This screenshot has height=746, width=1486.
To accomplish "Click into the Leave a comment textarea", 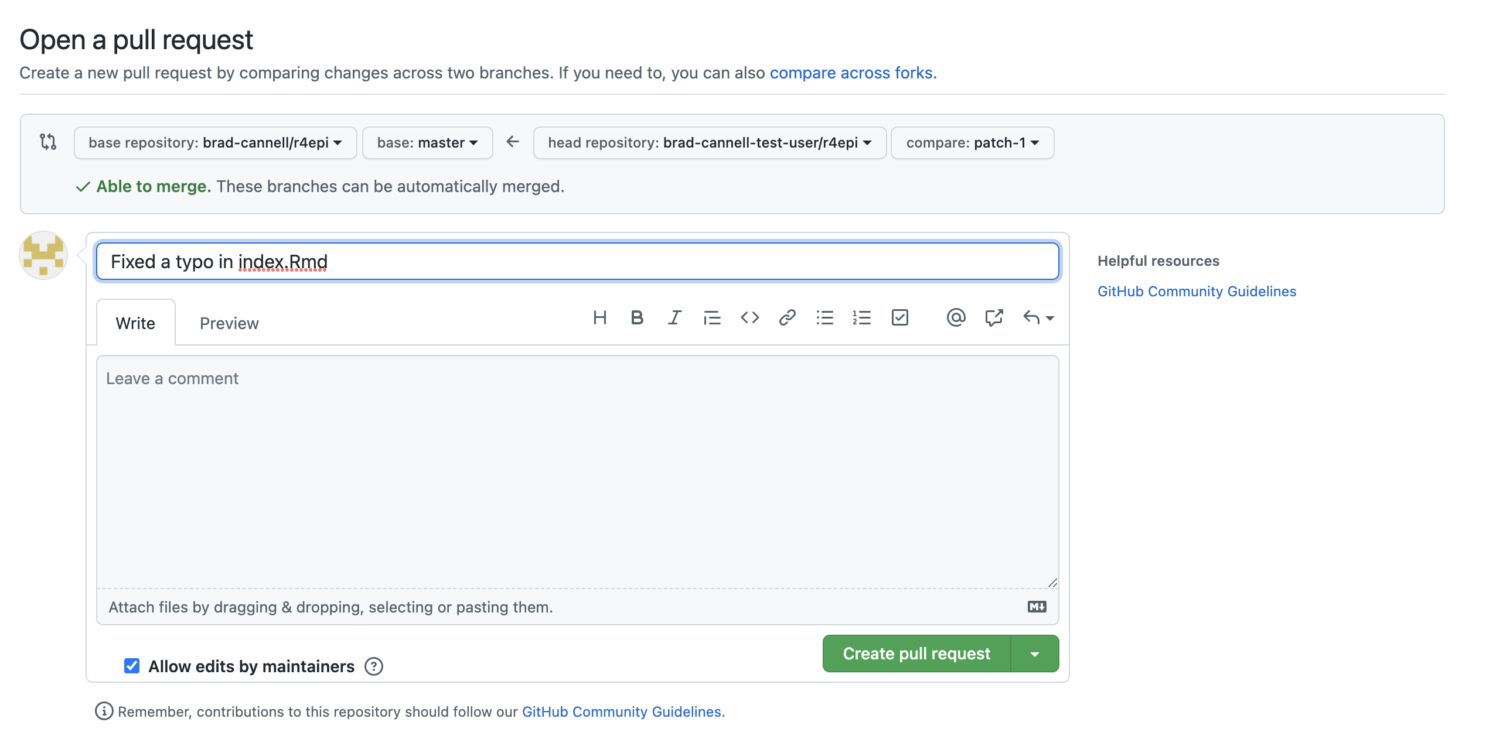I will pos(577,472).
